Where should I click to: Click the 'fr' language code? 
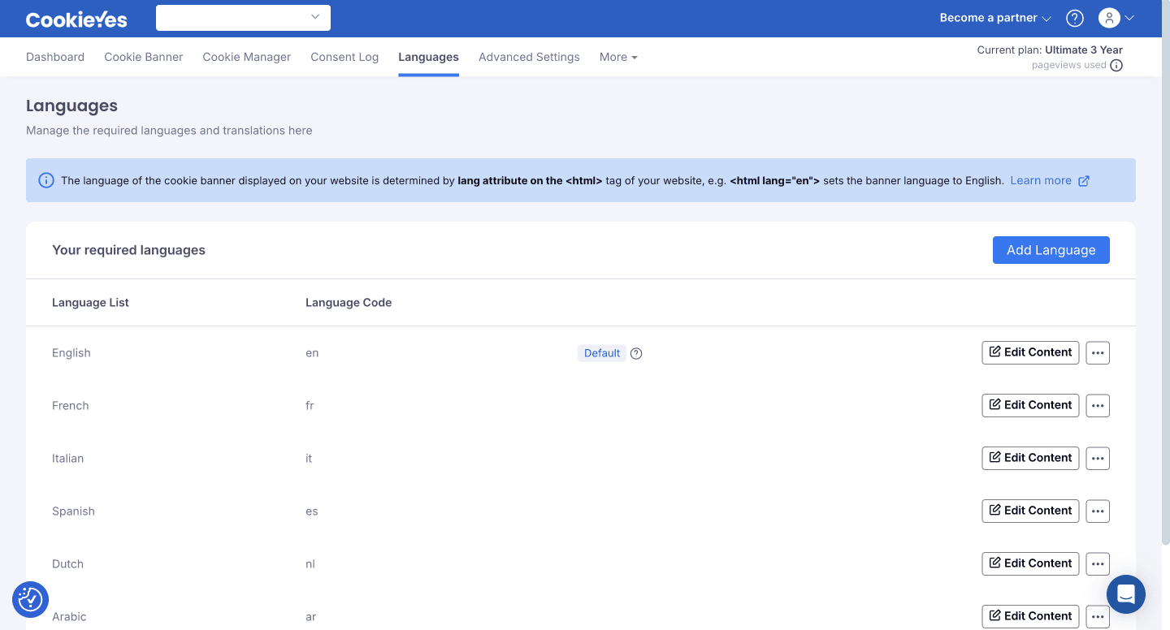[x=310, y=406]
